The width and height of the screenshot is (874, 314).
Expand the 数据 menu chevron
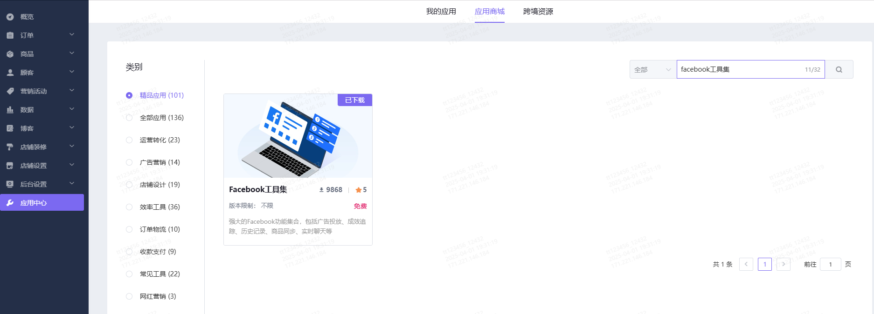click(x=72, y=109)
